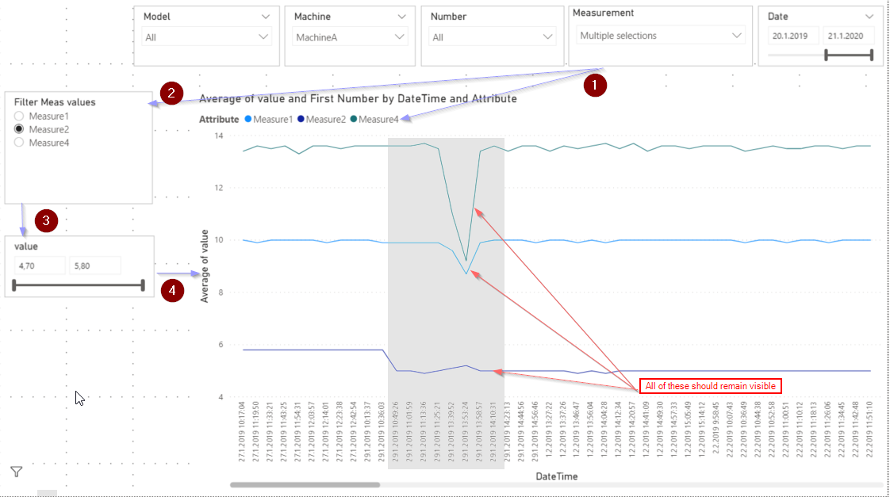The width and height of the screenshot is (890, 497).
Task: Click the 'Average of value' y-axis title
Action: point(205,266)
